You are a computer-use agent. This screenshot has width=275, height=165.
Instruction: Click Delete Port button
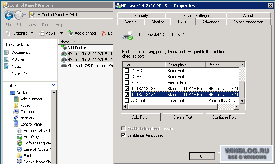tap(183, 117)
